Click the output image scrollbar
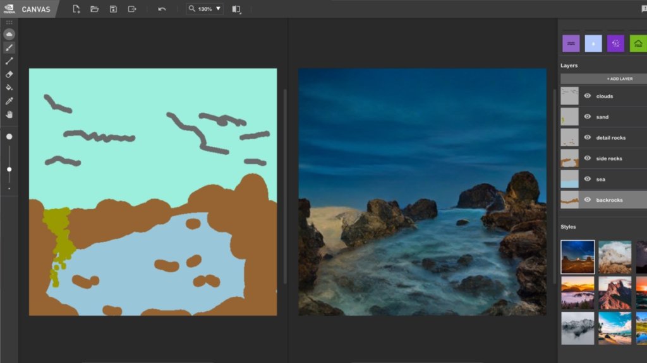 point(555,187)
